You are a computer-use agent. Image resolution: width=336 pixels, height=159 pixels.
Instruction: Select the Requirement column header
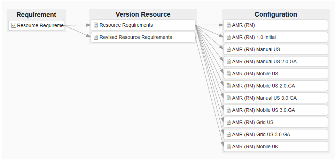[36, 15]
